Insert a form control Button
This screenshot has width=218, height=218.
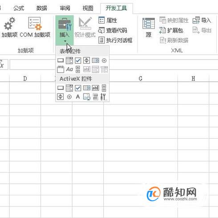(x=61, y=61)
